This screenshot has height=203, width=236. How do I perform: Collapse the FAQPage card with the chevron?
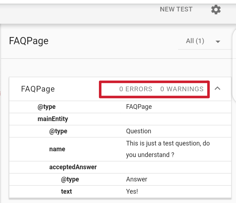click(x=218, y=88)
